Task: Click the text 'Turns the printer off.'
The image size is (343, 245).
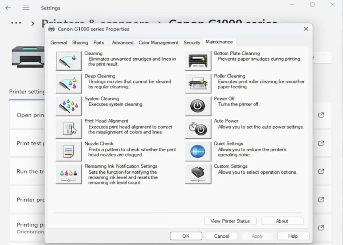Action: point(238,104)
